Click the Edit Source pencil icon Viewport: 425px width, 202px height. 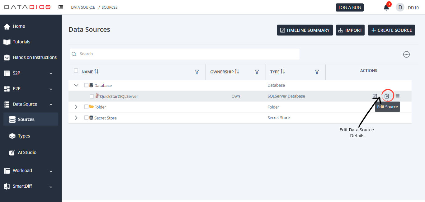coord(387,96)
